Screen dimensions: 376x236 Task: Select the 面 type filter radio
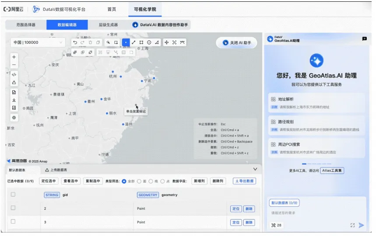[139, 181]
